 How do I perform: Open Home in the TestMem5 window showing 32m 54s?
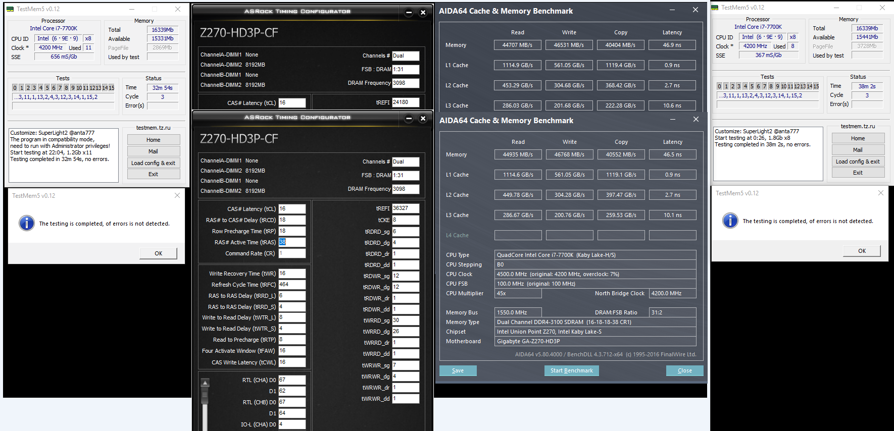pos(154,140)
